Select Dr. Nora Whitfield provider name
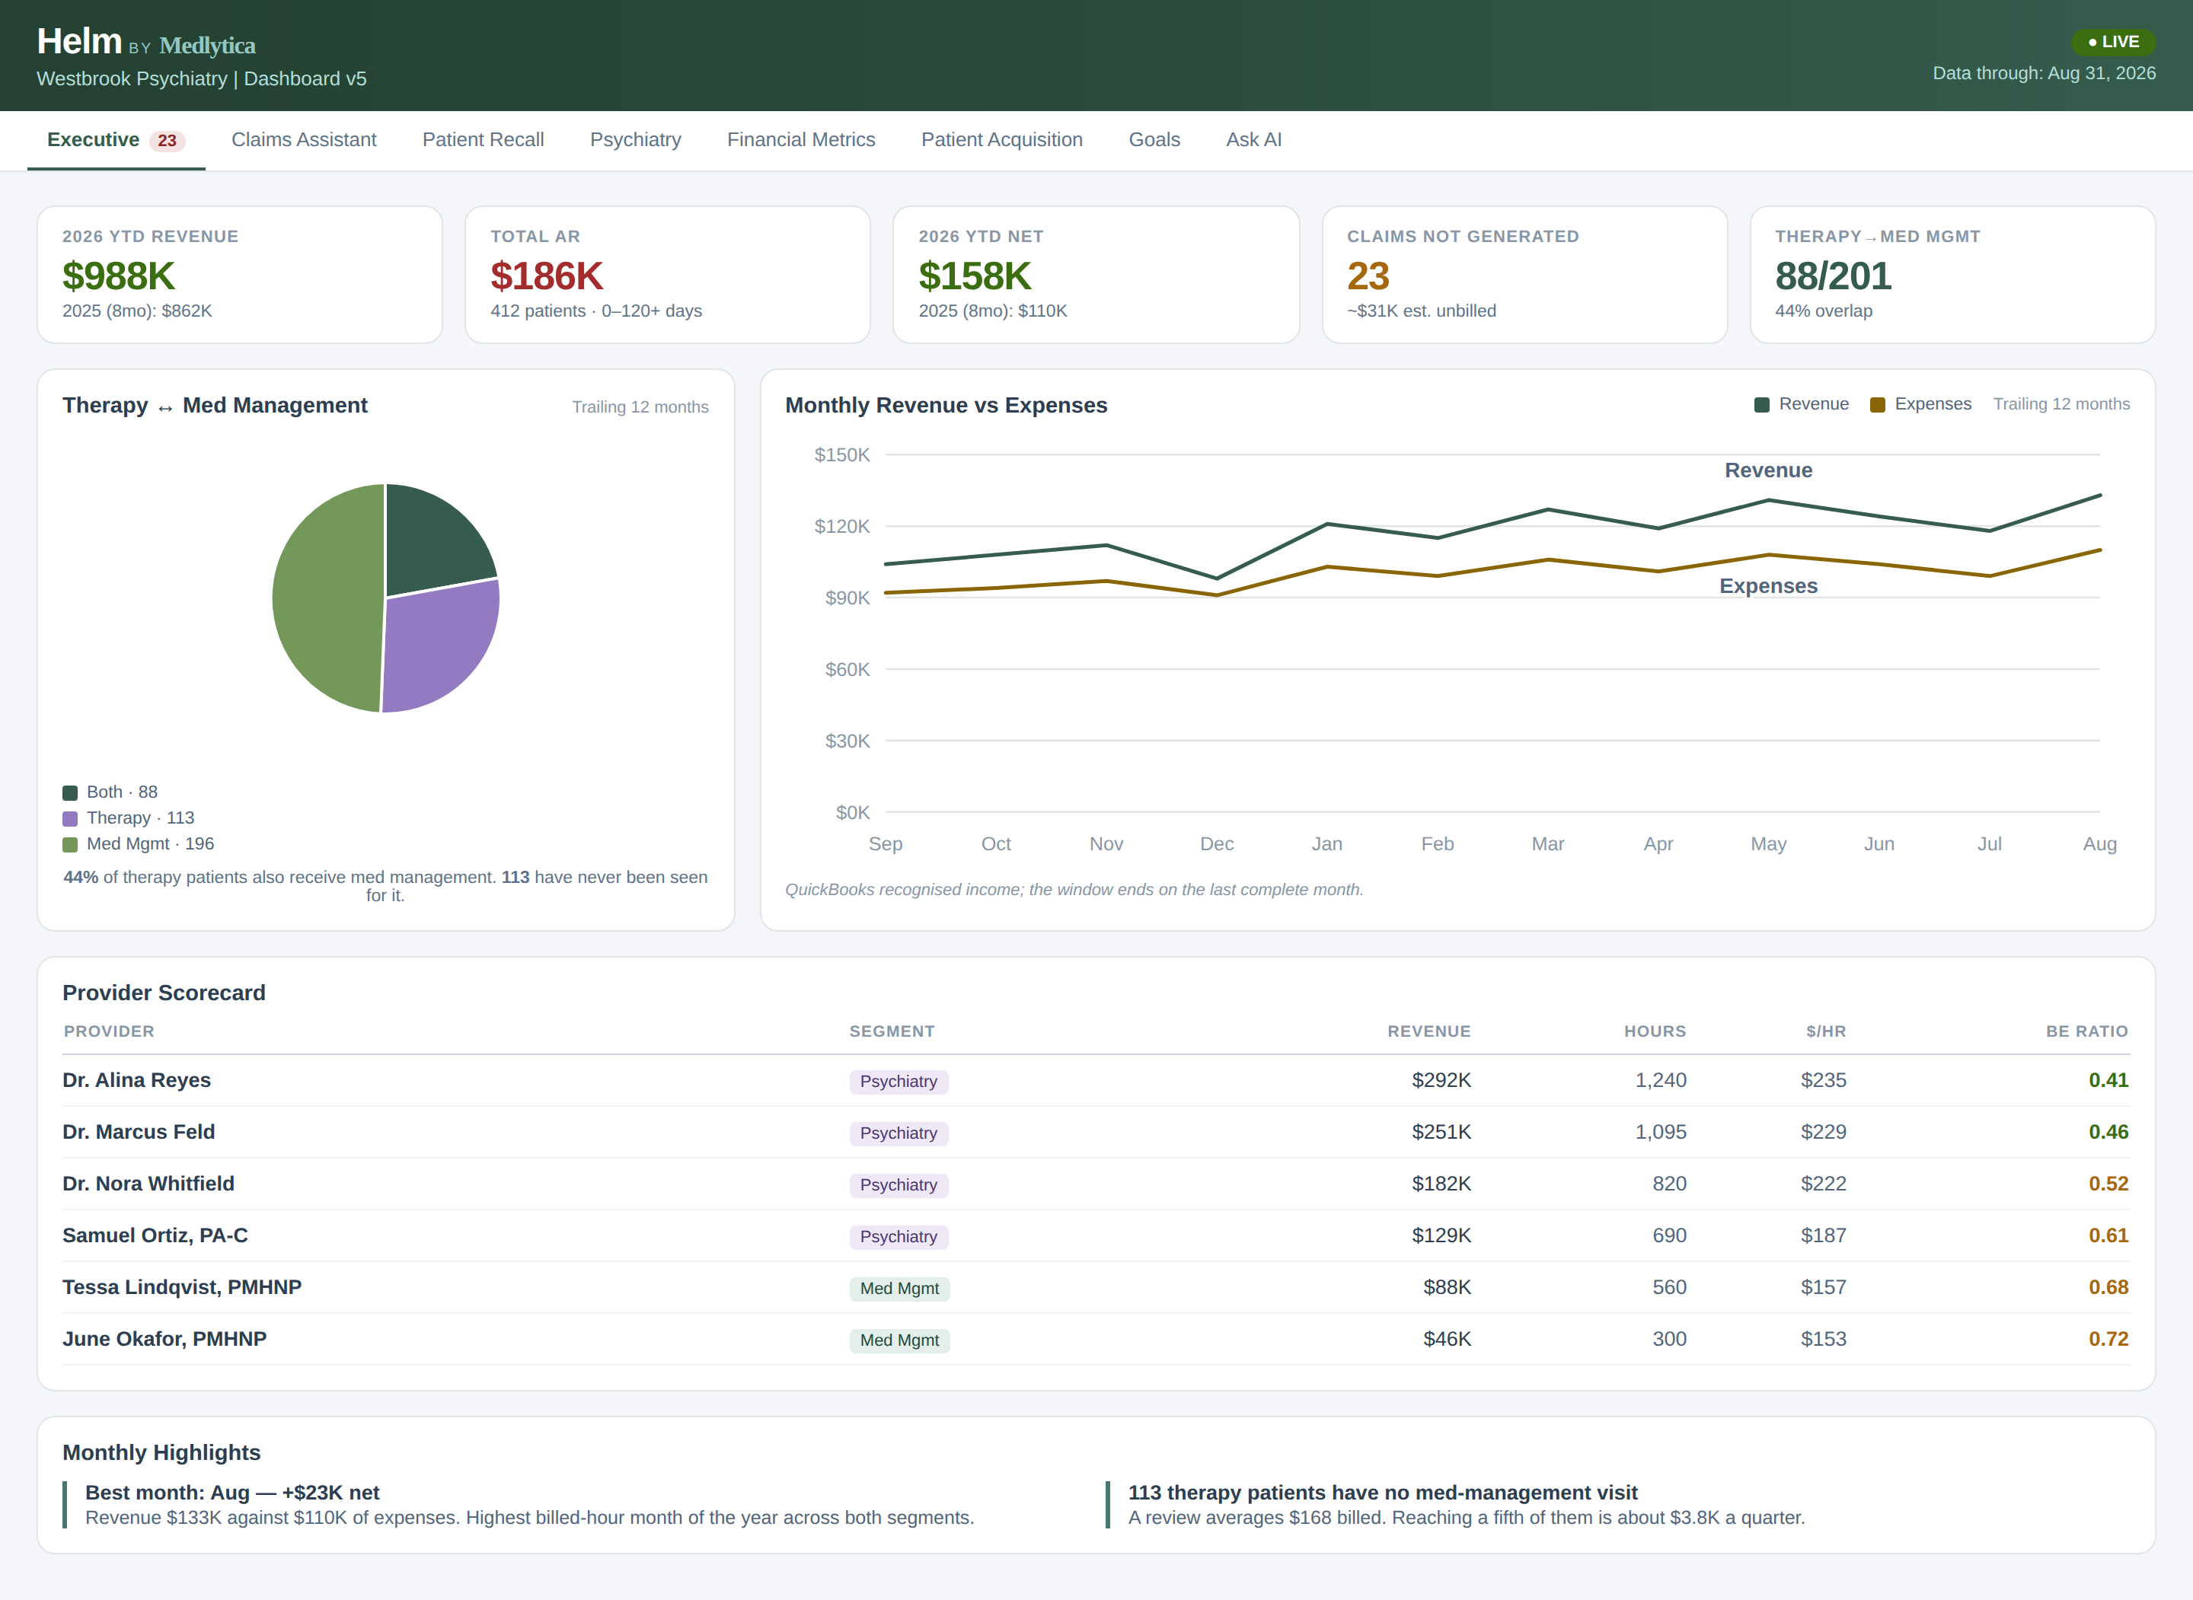The image size is (2193, 1600). pyautogui.click(x=148, y=1184)
